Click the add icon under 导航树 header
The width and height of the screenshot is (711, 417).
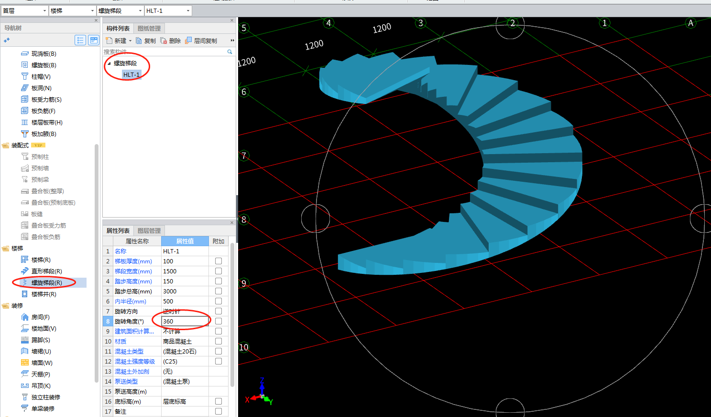click(7, 41)
